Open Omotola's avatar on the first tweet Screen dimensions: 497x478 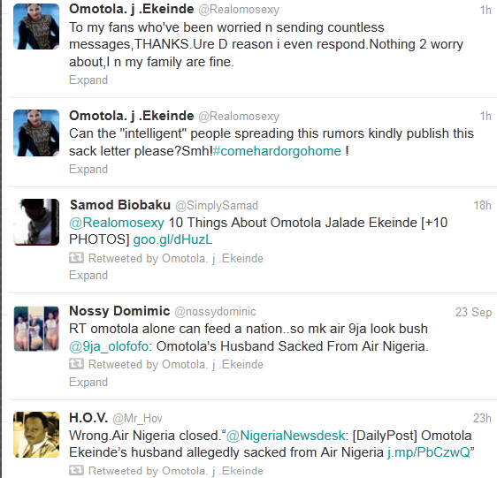tap(36, 27)
